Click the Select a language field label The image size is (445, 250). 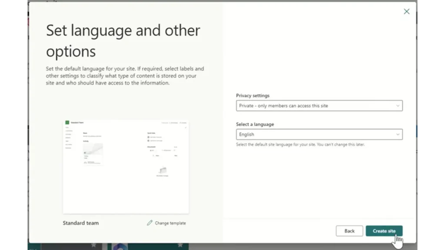(255, 124)
